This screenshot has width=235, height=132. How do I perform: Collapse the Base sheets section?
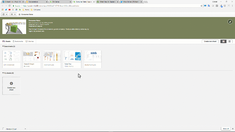click(9, 46)
